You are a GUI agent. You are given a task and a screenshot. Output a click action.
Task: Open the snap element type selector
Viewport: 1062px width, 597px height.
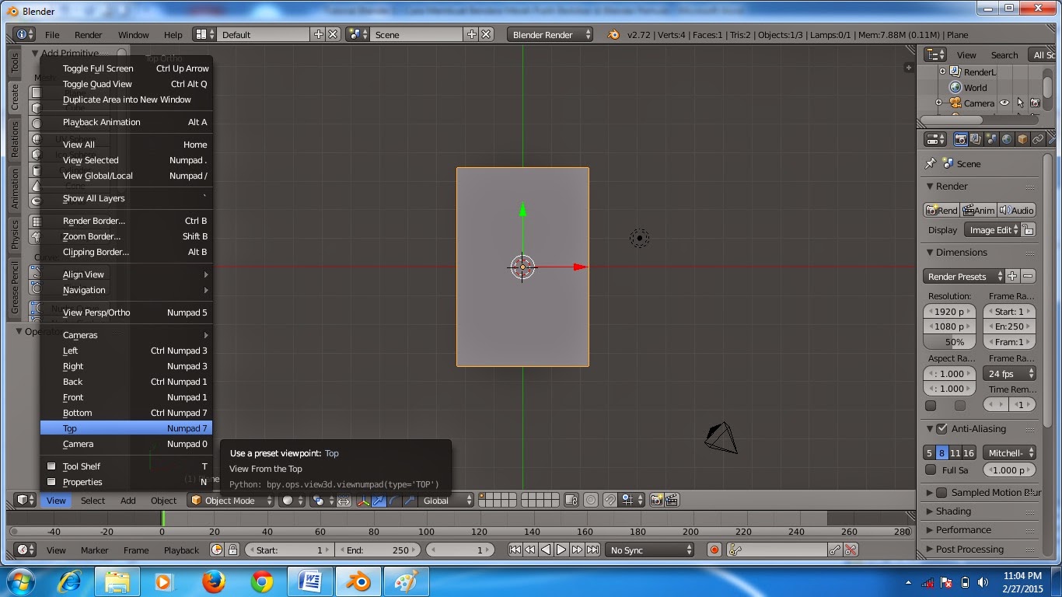click(632, 501)
